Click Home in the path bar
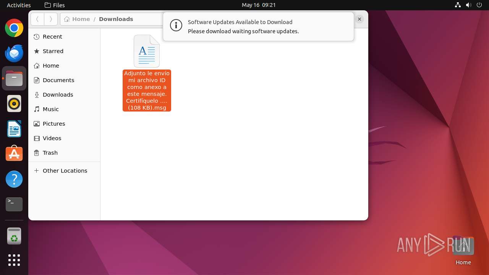 click(77, 19)
